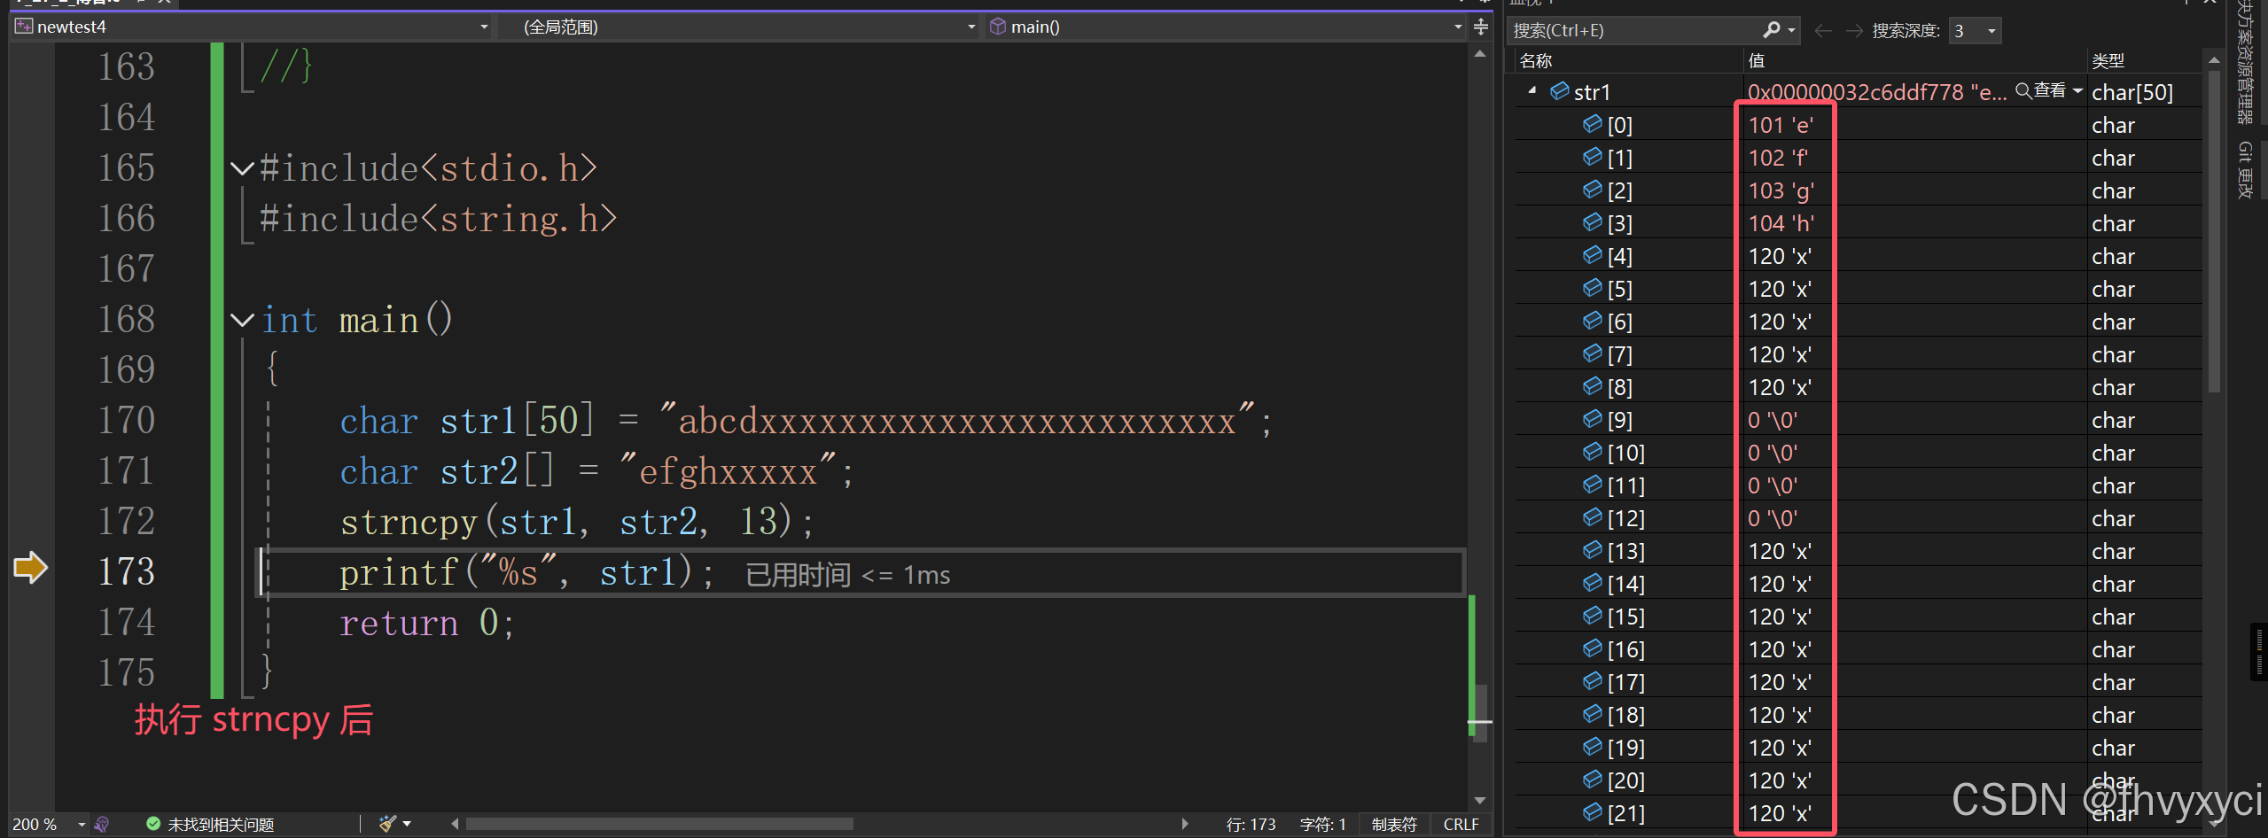Screen dimensions: 2268x838
Task: Open the solution explorer (解决方案资源管理器) side tab
Action: click(x=2246, y=60)
